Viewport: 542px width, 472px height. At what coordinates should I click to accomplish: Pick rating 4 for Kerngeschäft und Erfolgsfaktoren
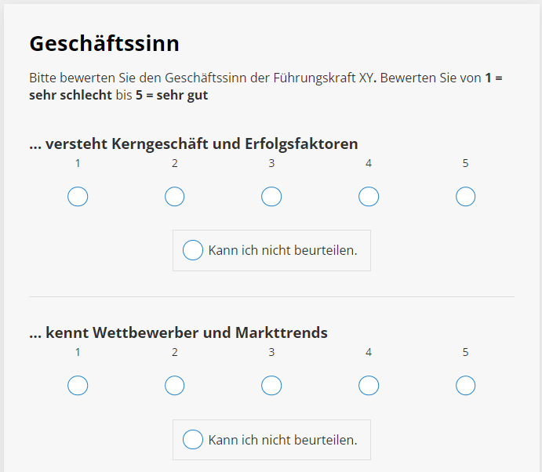tap(369, 197)
